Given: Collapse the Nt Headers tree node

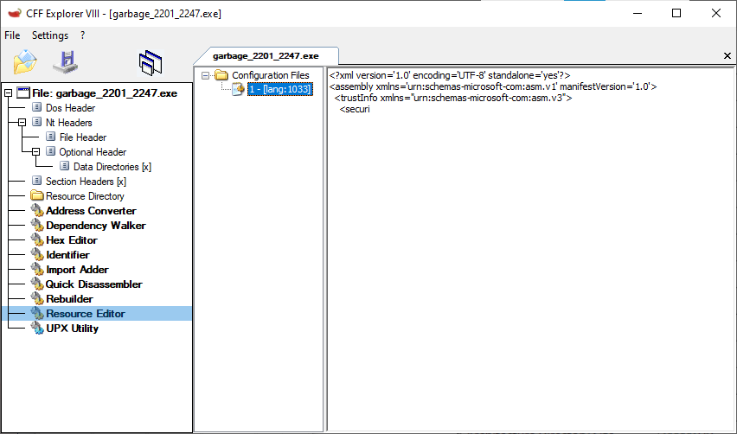Looking at the screenshot, I should pyautogui.click(x=22, y=123).
